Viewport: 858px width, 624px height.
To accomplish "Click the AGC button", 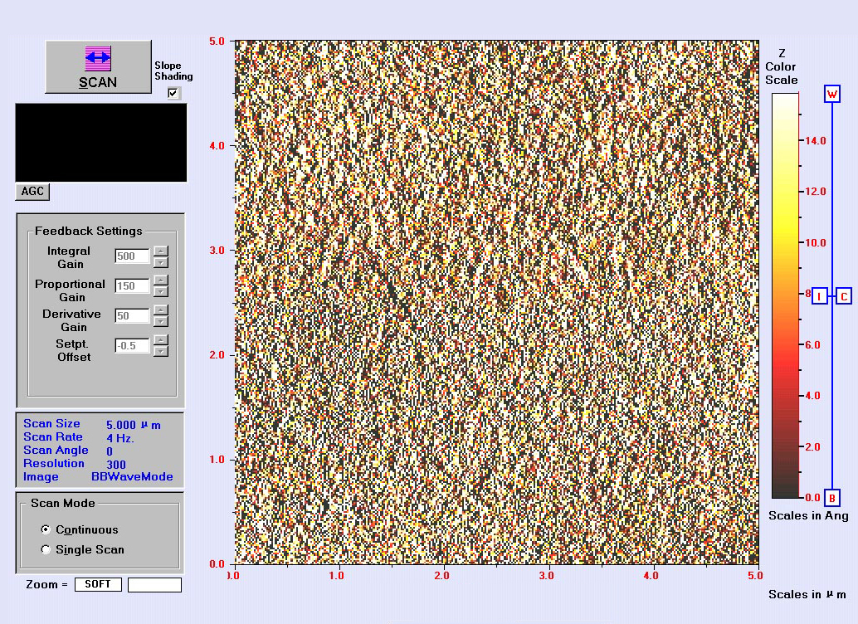I will [x=32, y=192].
